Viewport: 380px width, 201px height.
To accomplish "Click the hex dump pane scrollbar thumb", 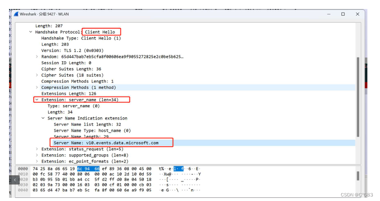I will click(358, 176).
